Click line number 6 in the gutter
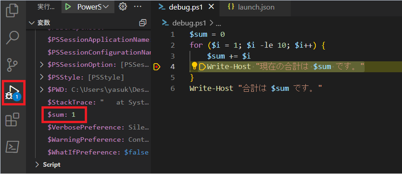This screenshot has width=402, height=174. pyautogui.click(x=172, y=89)
